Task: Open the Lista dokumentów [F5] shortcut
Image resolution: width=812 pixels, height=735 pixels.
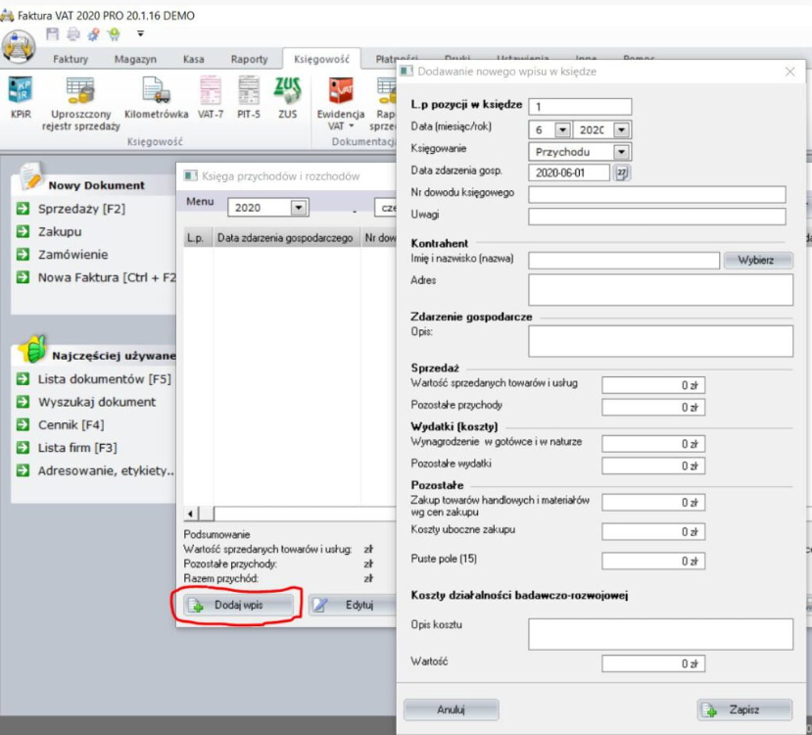Action: tap(104, 379)
